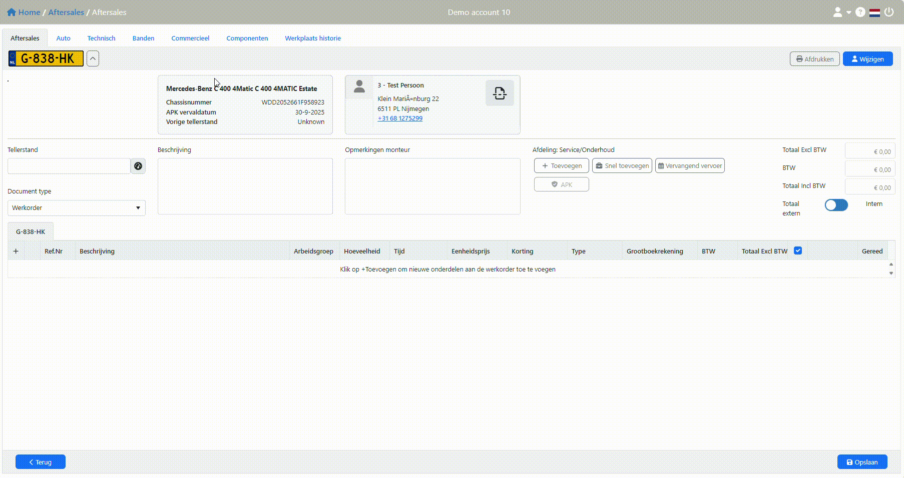Image resolution: width=904 pixels, height=478 pixels.
Task: Click the Dutch flag language icon
Action: (x=874, y=12)
